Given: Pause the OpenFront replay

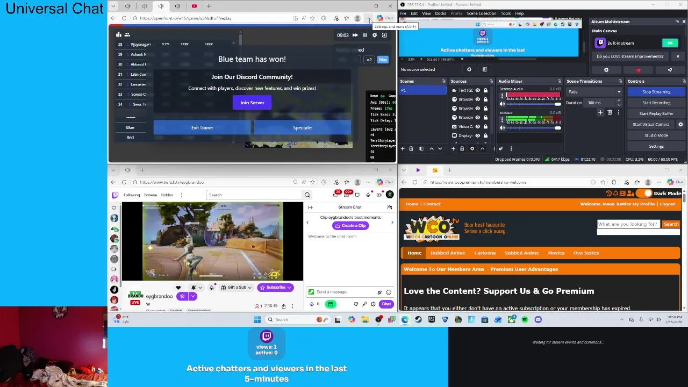Looking at the screenshot, I should pyautogui.click(x=365, y=35).
